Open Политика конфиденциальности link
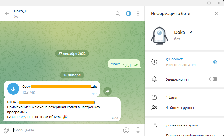This screenshot has height=136, width=224. tap(192, 135)
